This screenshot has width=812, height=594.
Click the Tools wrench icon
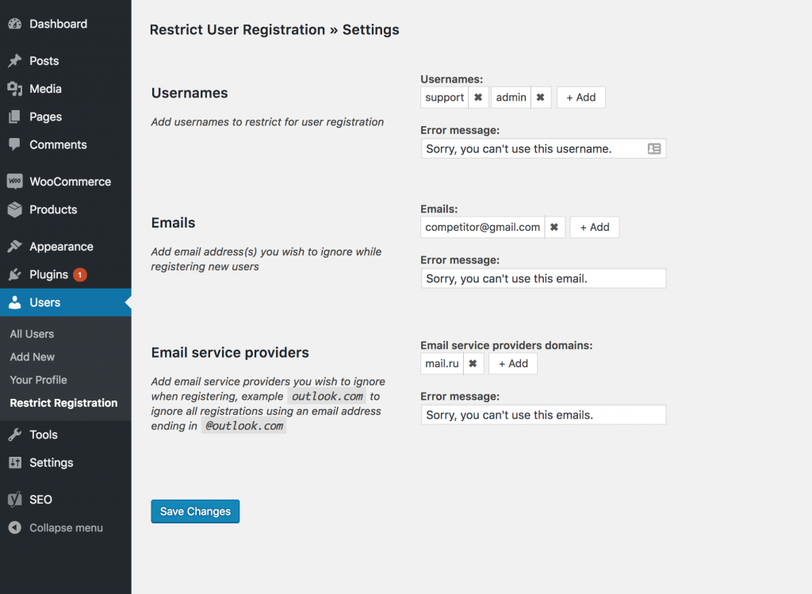(15, 435)
